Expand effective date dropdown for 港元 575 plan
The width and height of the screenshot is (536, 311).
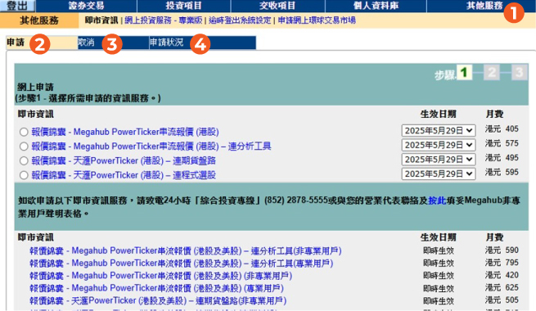(439, 145)
